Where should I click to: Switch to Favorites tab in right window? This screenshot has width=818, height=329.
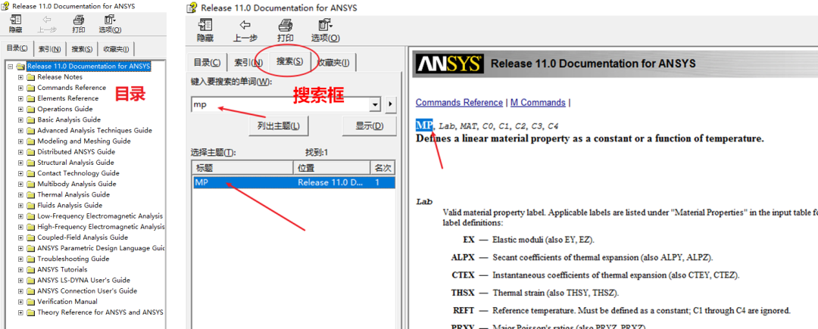[x=334, y=63]
